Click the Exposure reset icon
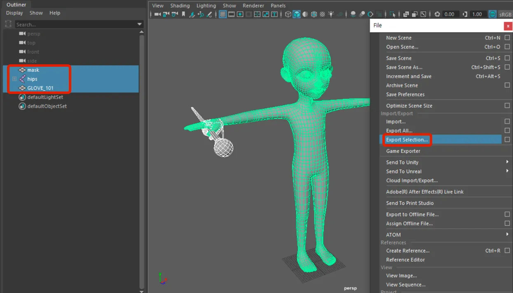 pyautogui.click(x=437, y=14)
